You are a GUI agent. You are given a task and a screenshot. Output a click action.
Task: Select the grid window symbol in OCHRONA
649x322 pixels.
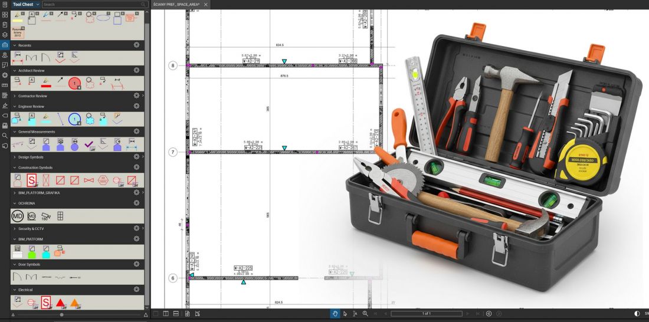(60, 216)
